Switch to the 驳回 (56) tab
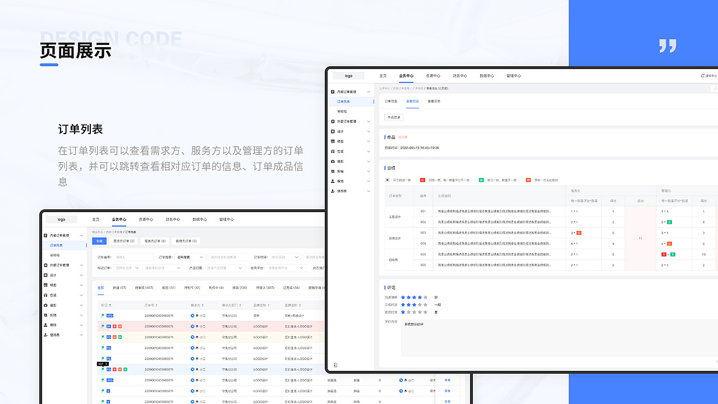This screenshot has width=718, height=404. pos(169,288)
